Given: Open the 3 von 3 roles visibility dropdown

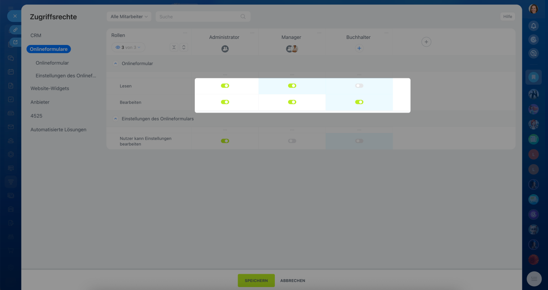Looking at the screenshot, I should 128,47.
